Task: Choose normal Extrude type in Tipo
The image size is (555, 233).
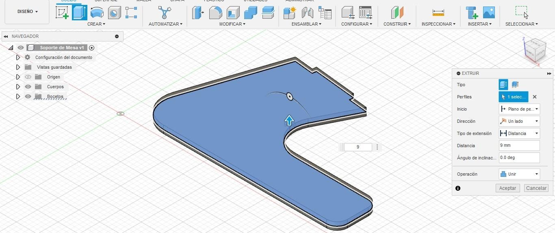Action: pyautogui.click(x=503, y=85)
